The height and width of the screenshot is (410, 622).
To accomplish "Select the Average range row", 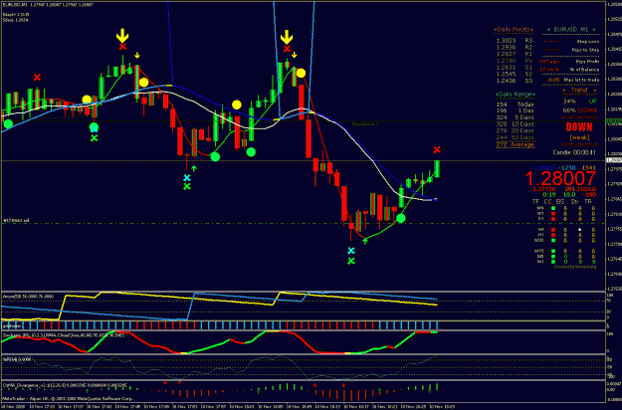I will [x=515, y=144].
